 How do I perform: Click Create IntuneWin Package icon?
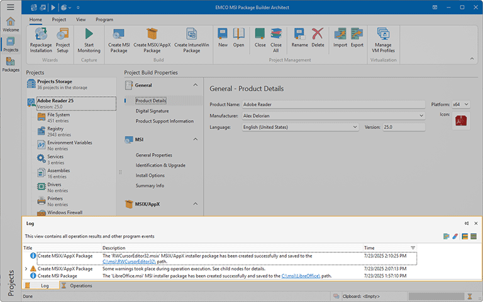pos(192,35)
